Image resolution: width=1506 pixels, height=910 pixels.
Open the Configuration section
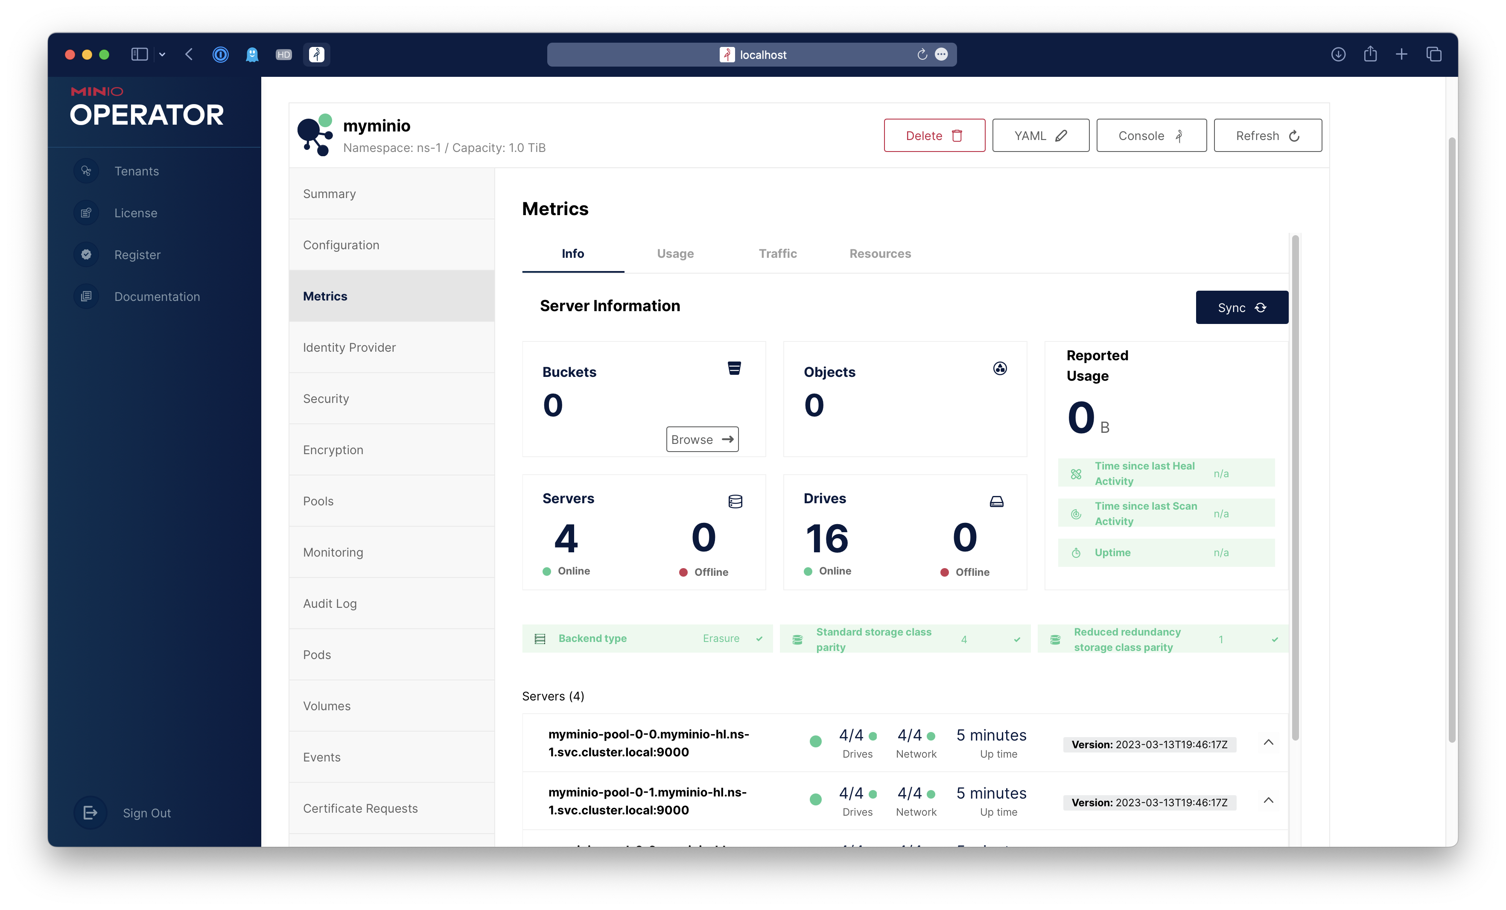391,245
